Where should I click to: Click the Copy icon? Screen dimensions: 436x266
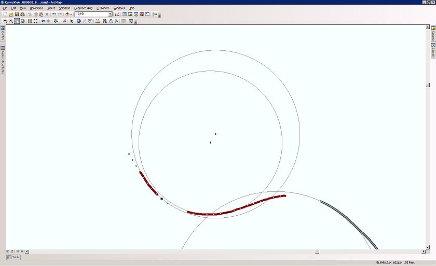tap(36, 14)
